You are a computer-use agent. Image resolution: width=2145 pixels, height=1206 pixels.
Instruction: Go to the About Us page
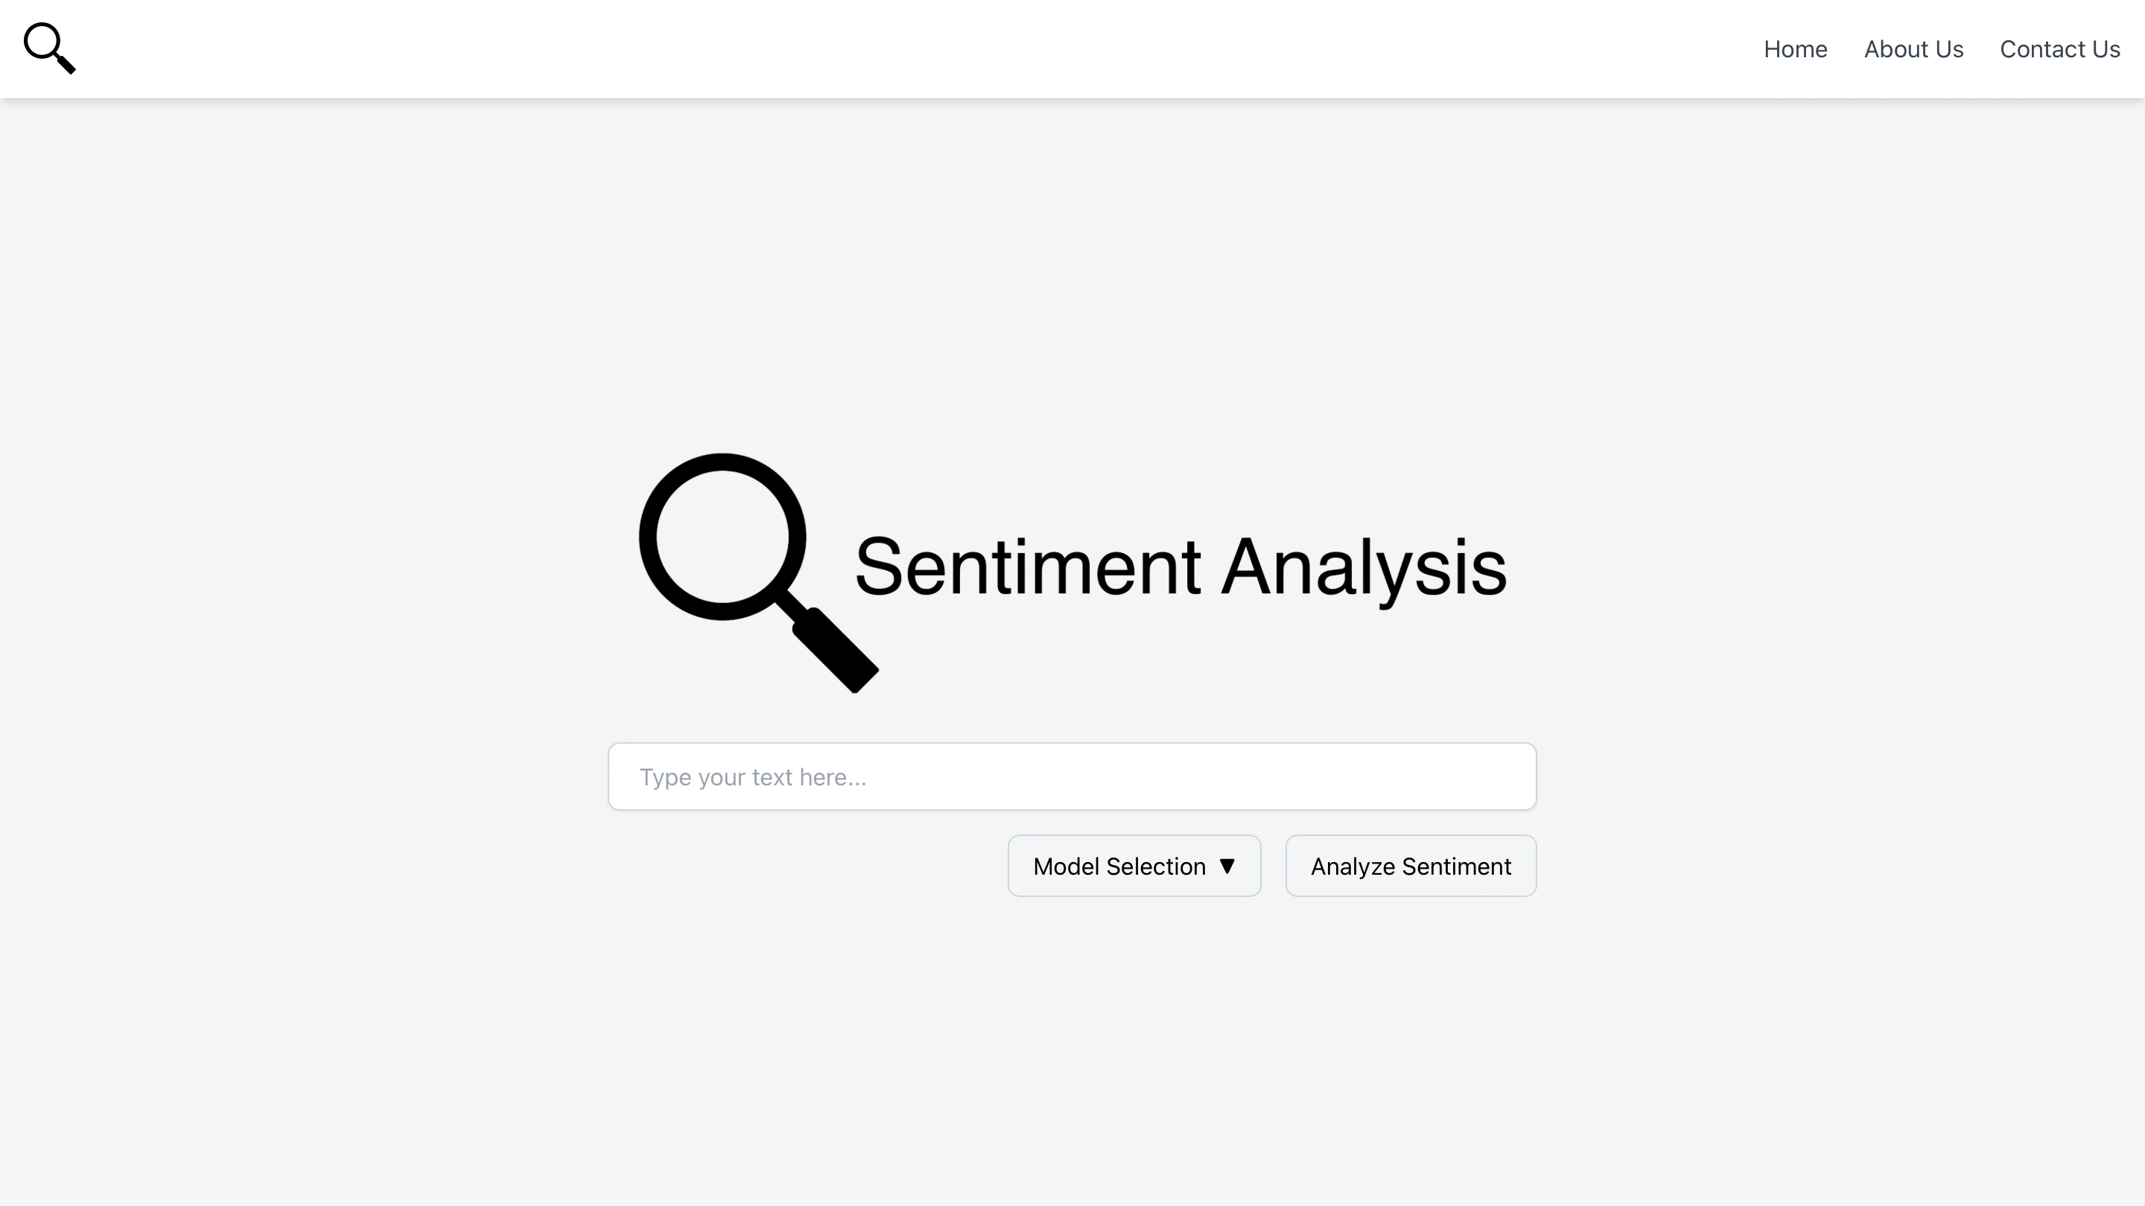1913,49
